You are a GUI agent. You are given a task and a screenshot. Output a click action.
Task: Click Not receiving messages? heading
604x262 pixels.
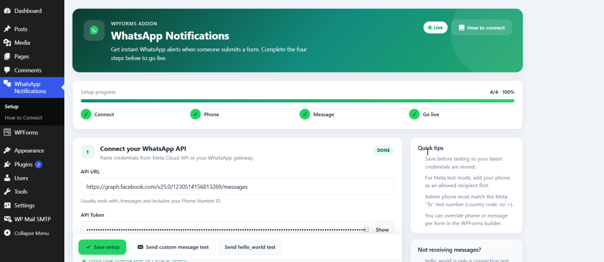point(449,250)
